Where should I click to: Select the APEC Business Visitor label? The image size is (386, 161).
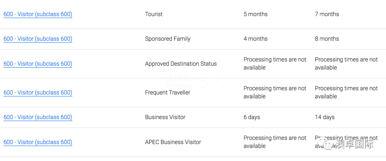(x=173, y=142)
